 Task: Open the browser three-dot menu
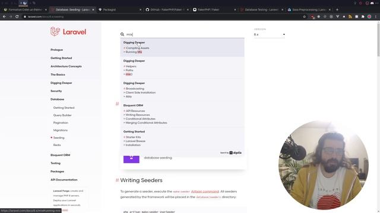pyautogui.click(x=376, y=17)
